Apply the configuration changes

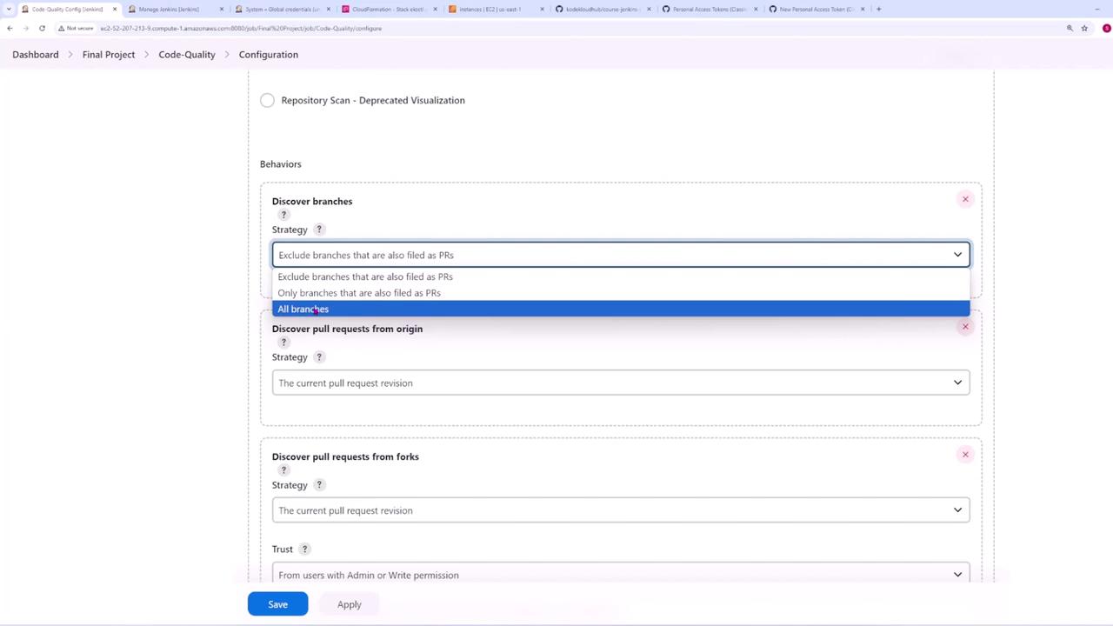coord(350,604)
